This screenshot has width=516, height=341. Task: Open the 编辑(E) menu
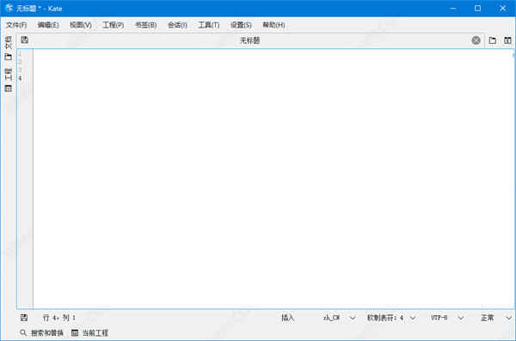click(48, 25)
